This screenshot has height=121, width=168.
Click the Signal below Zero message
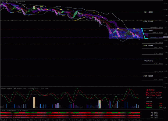pos(154,93)
